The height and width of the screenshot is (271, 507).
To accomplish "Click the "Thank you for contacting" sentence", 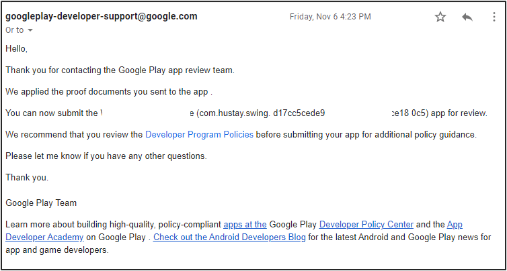I will [120, 70].
